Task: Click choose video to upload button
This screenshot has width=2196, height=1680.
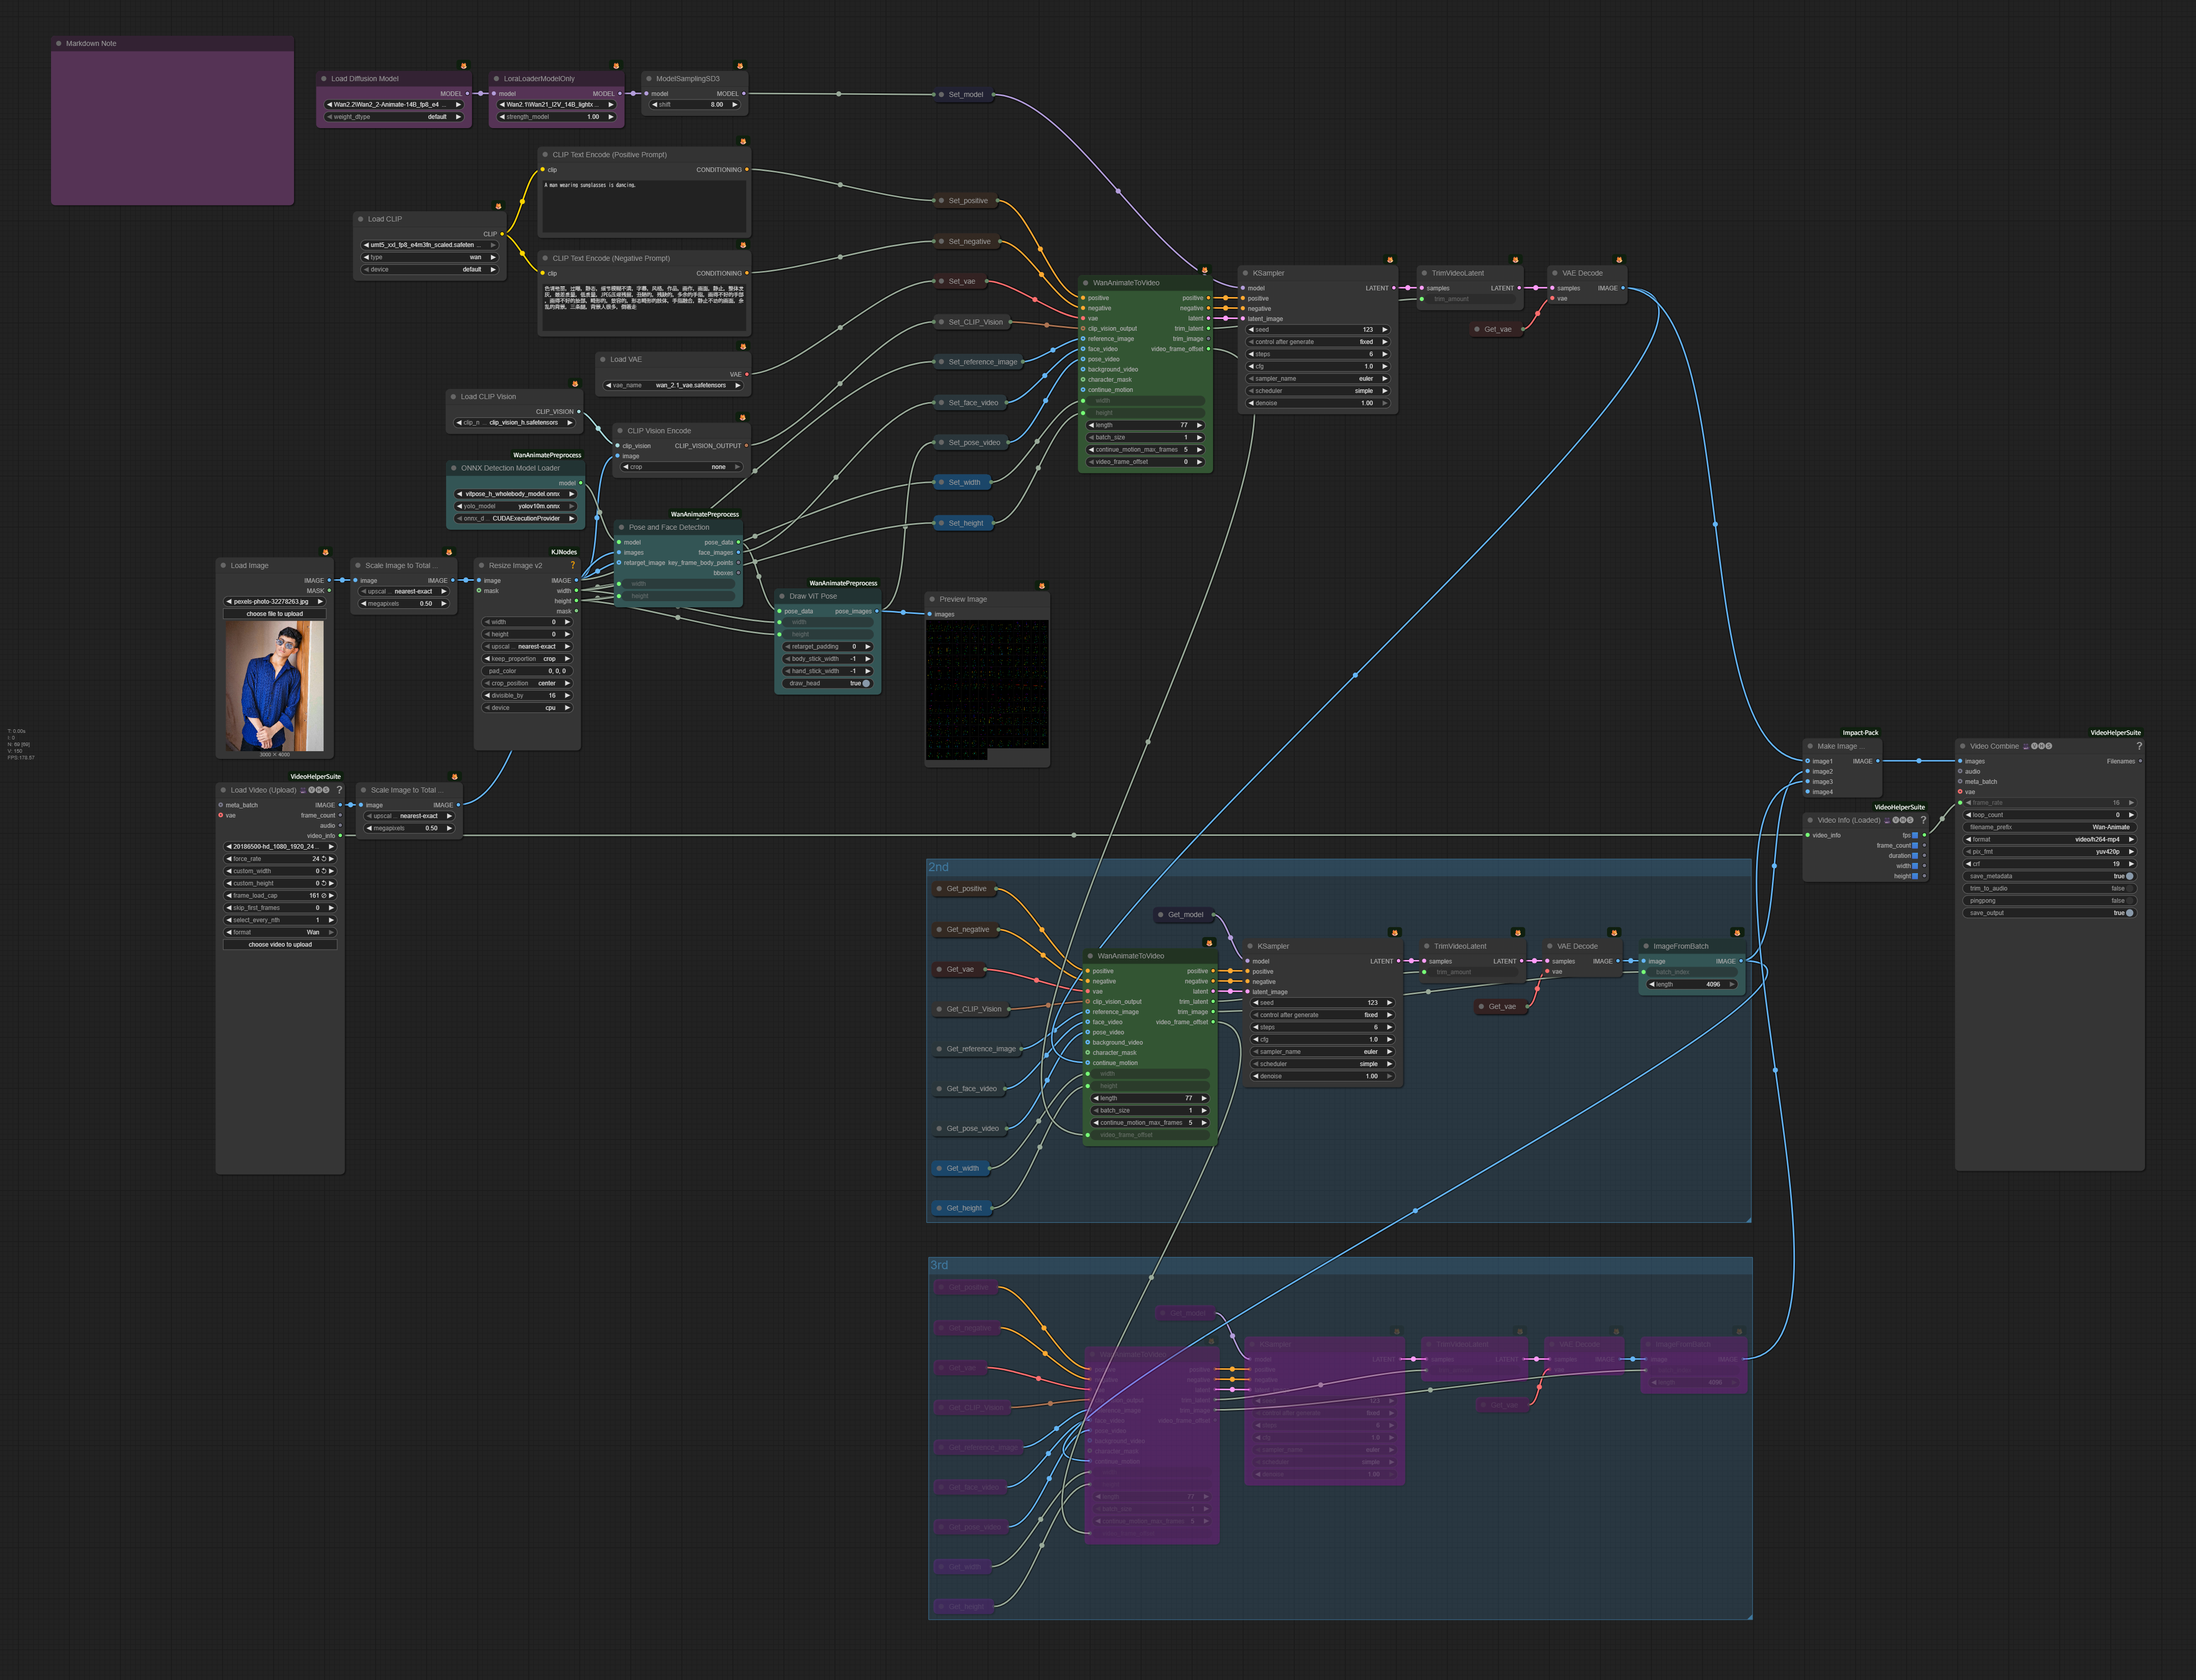Action: [x=280, y=944]
